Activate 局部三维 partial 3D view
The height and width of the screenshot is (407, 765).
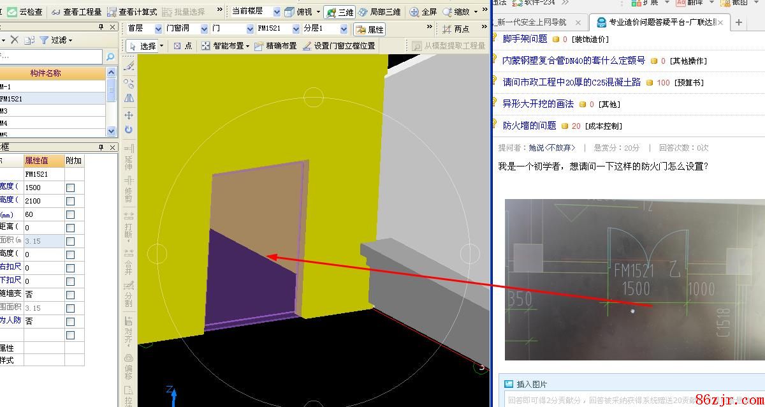pyautogui.click(x=379, y=11)
